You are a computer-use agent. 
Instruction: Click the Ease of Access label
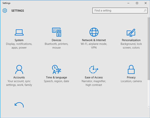tap(94, 77)
